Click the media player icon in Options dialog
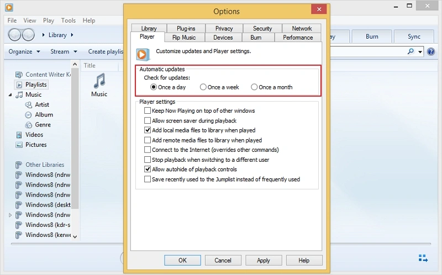The height and width of the screenshot is (275, 442). (143, 55)
